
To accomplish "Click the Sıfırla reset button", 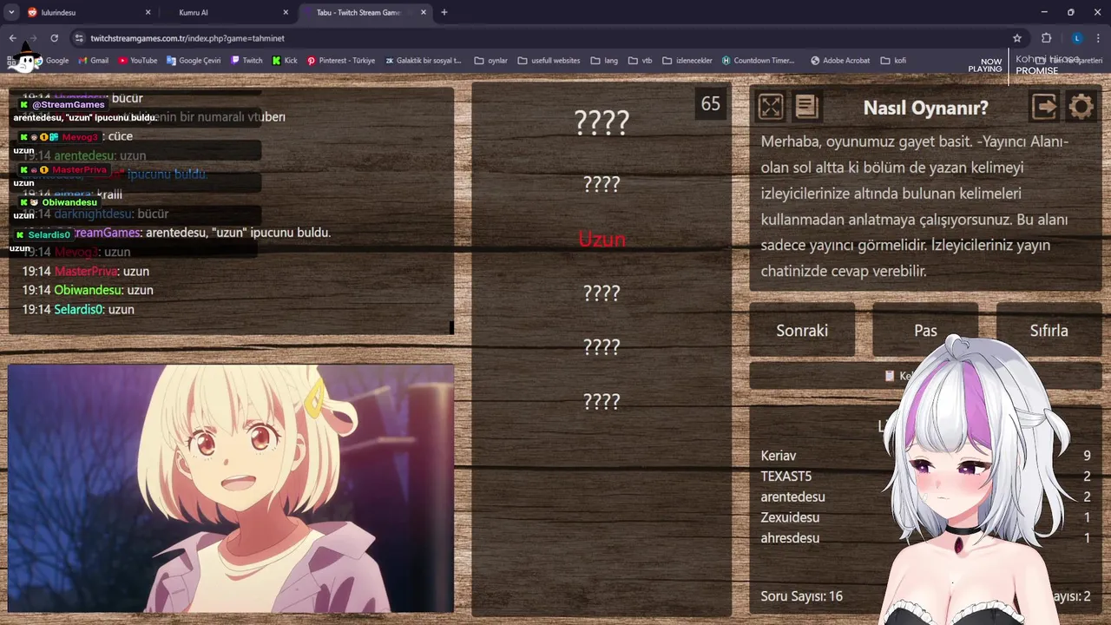I will [x=1049, y=330].
